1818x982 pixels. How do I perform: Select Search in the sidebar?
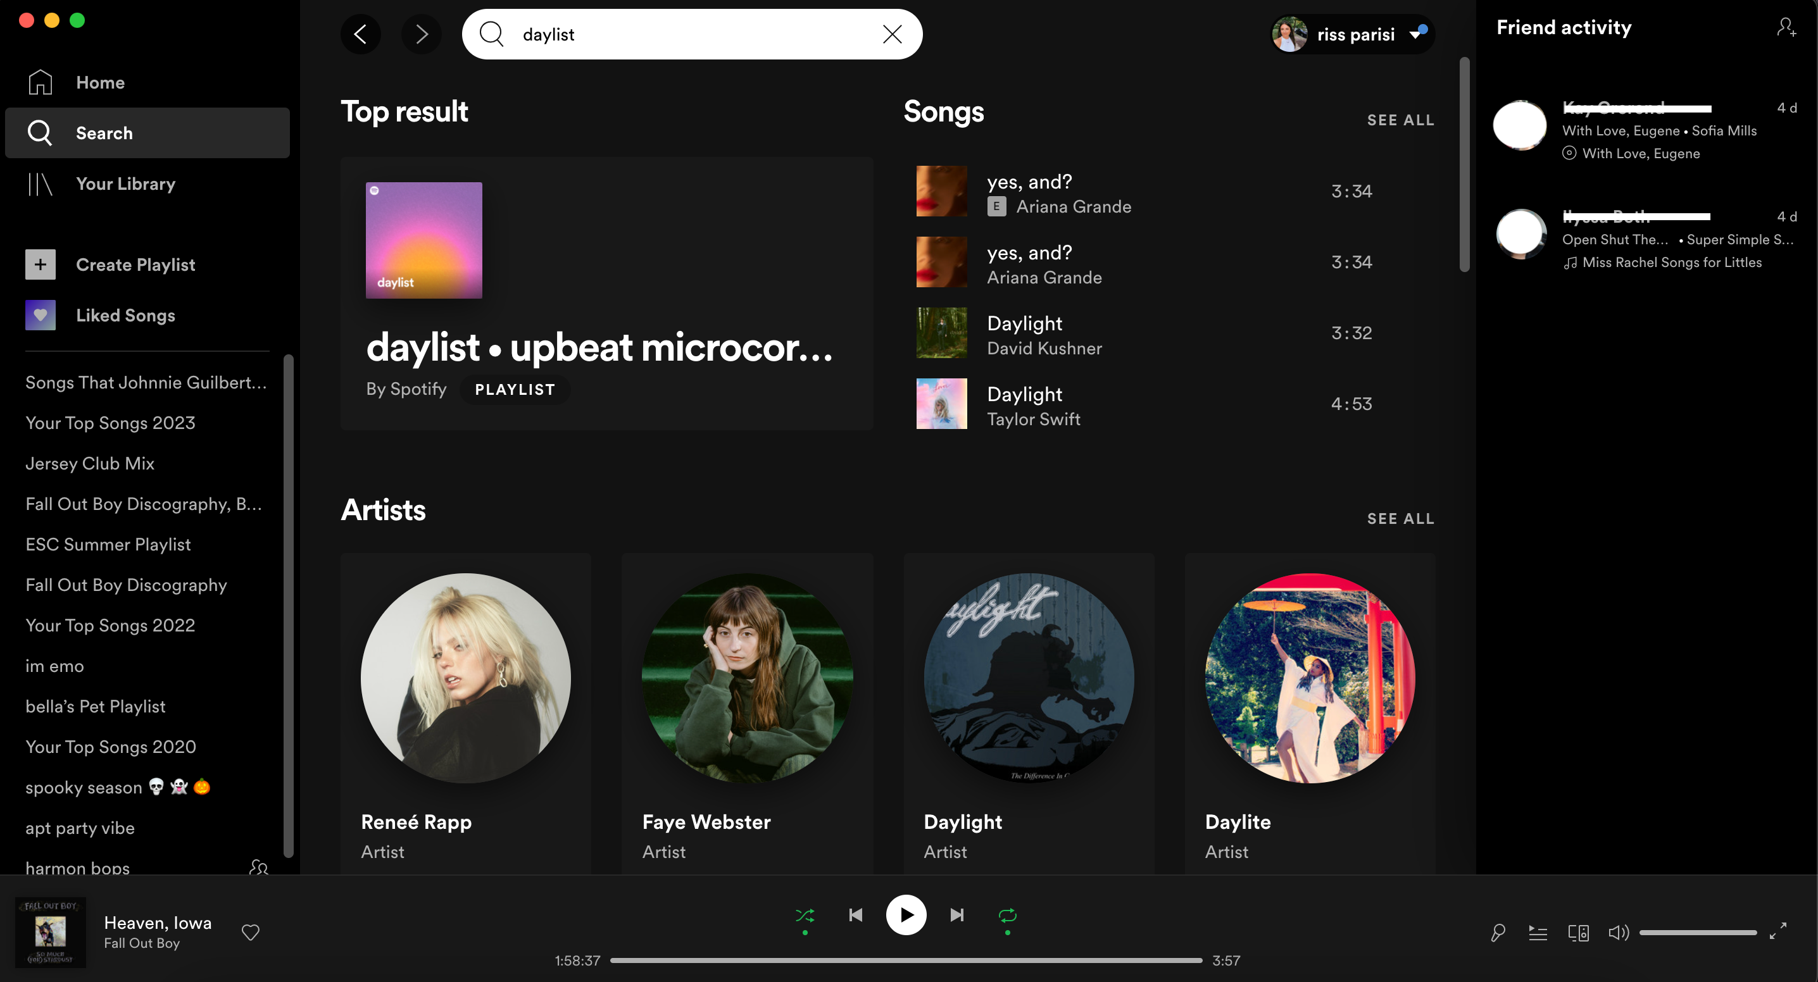[x=104, y=133]
